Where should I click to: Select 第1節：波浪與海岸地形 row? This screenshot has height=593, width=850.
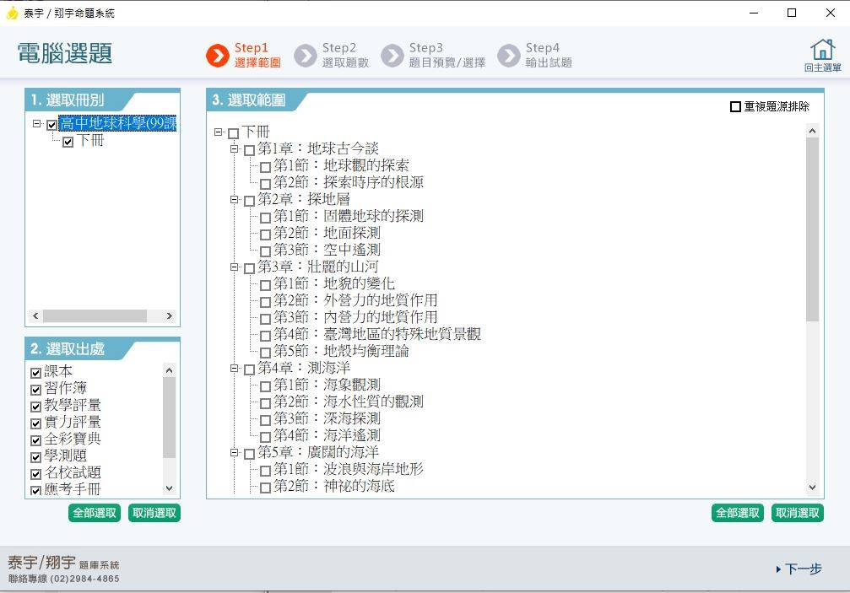pyautogui.click(x=348, y=469)
